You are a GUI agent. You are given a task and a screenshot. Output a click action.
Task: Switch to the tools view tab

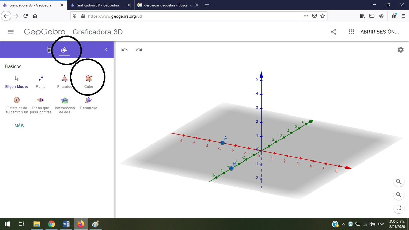tap(64, 50)
